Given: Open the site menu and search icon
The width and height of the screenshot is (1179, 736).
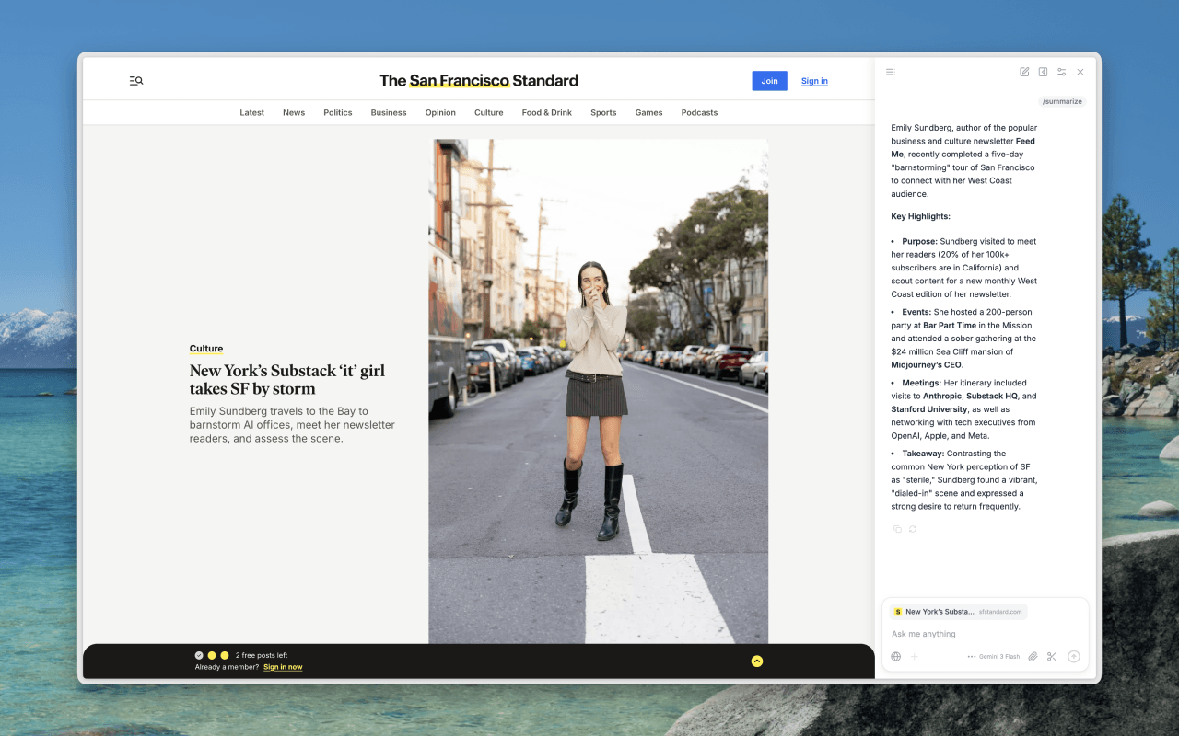Looking at the screenshot, I should click(x=136, y=81).
